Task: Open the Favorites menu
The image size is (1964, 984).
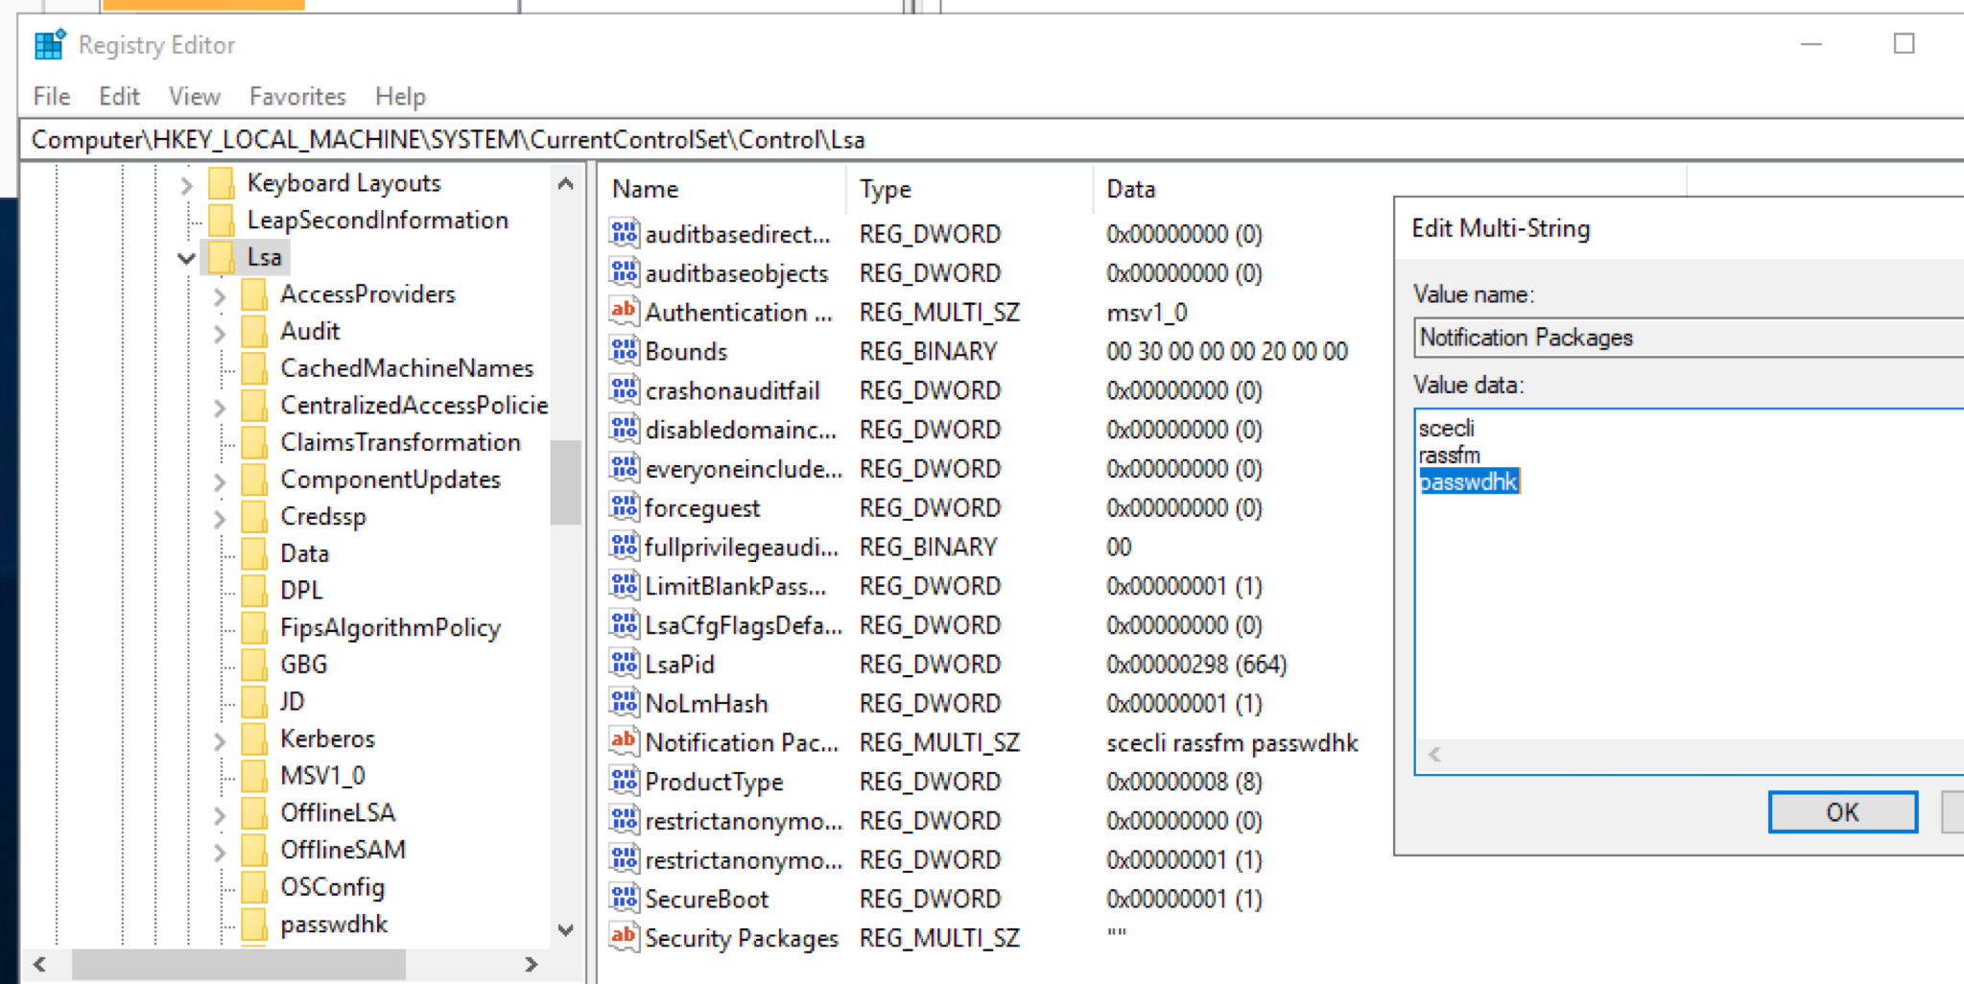Action: (x=297, y=97)
